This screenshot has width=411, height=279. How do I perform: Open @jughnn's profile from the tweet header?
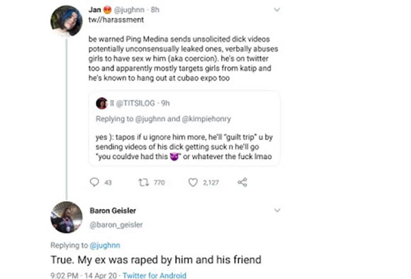[129, 10]
